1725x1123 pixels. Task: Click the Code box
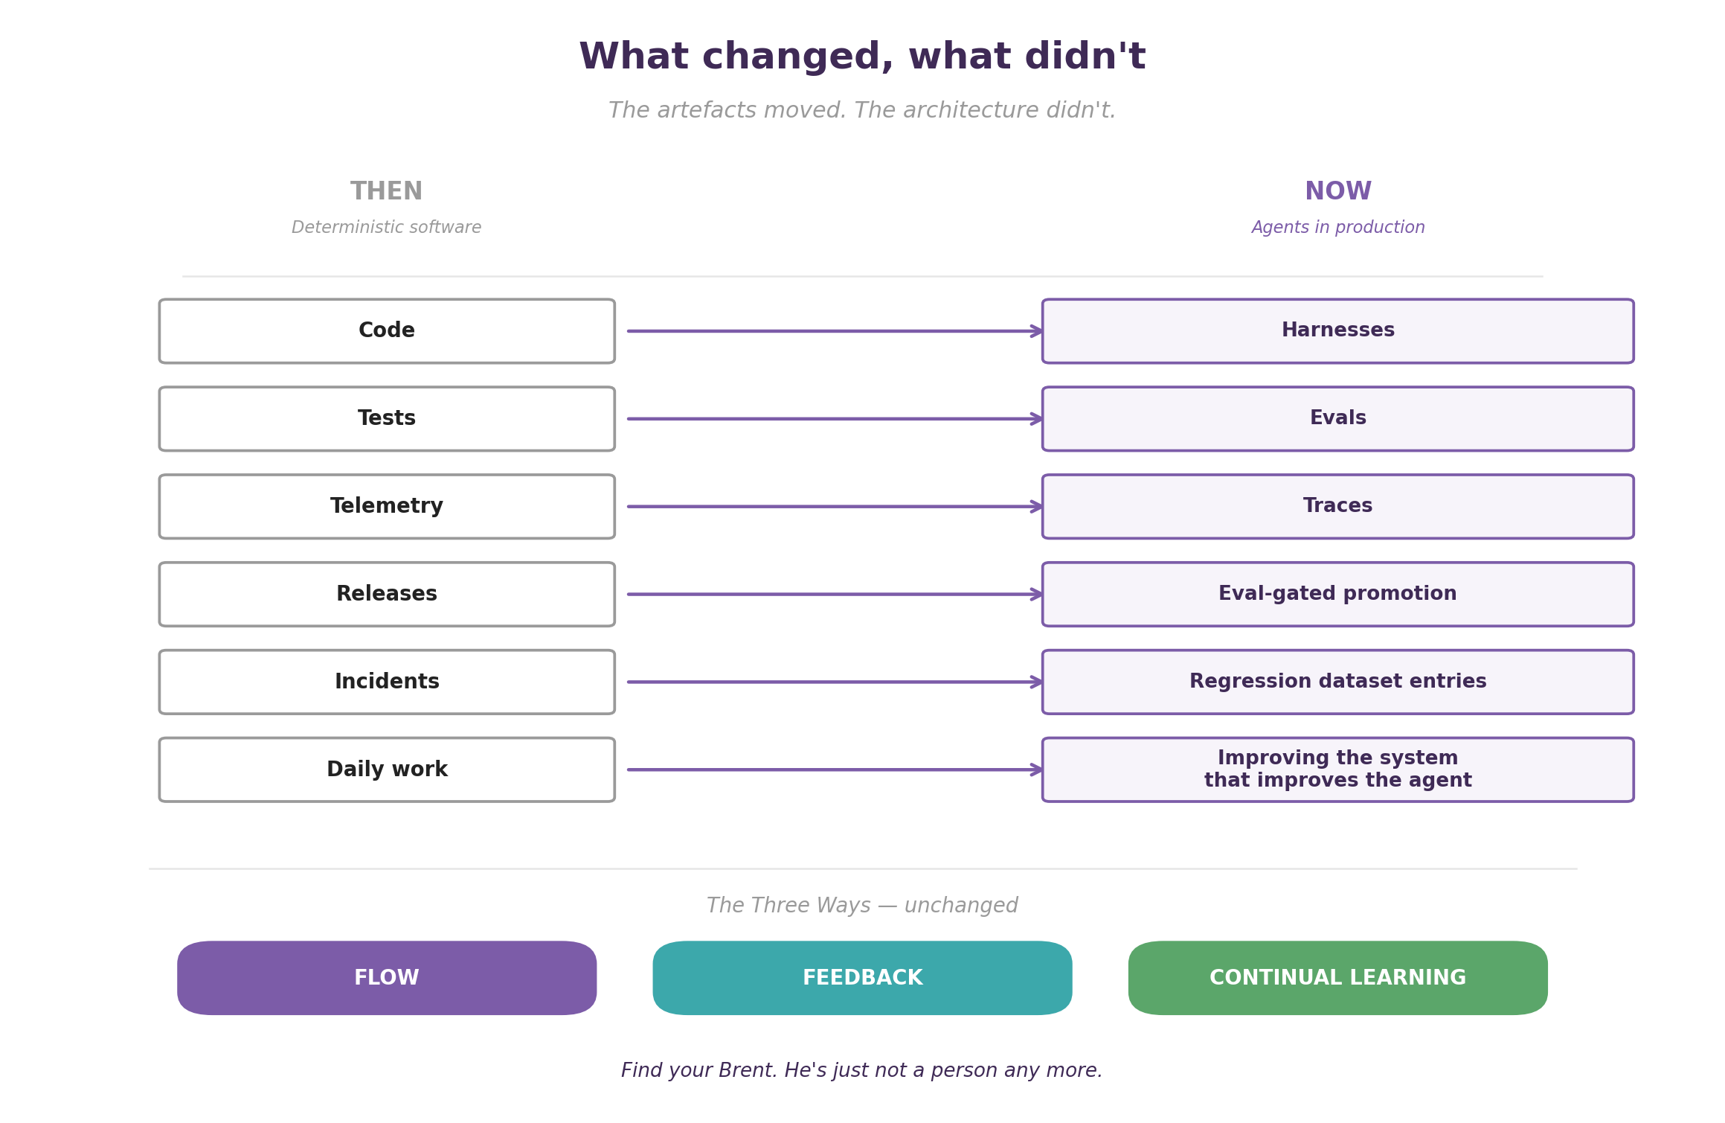[387, 331]
